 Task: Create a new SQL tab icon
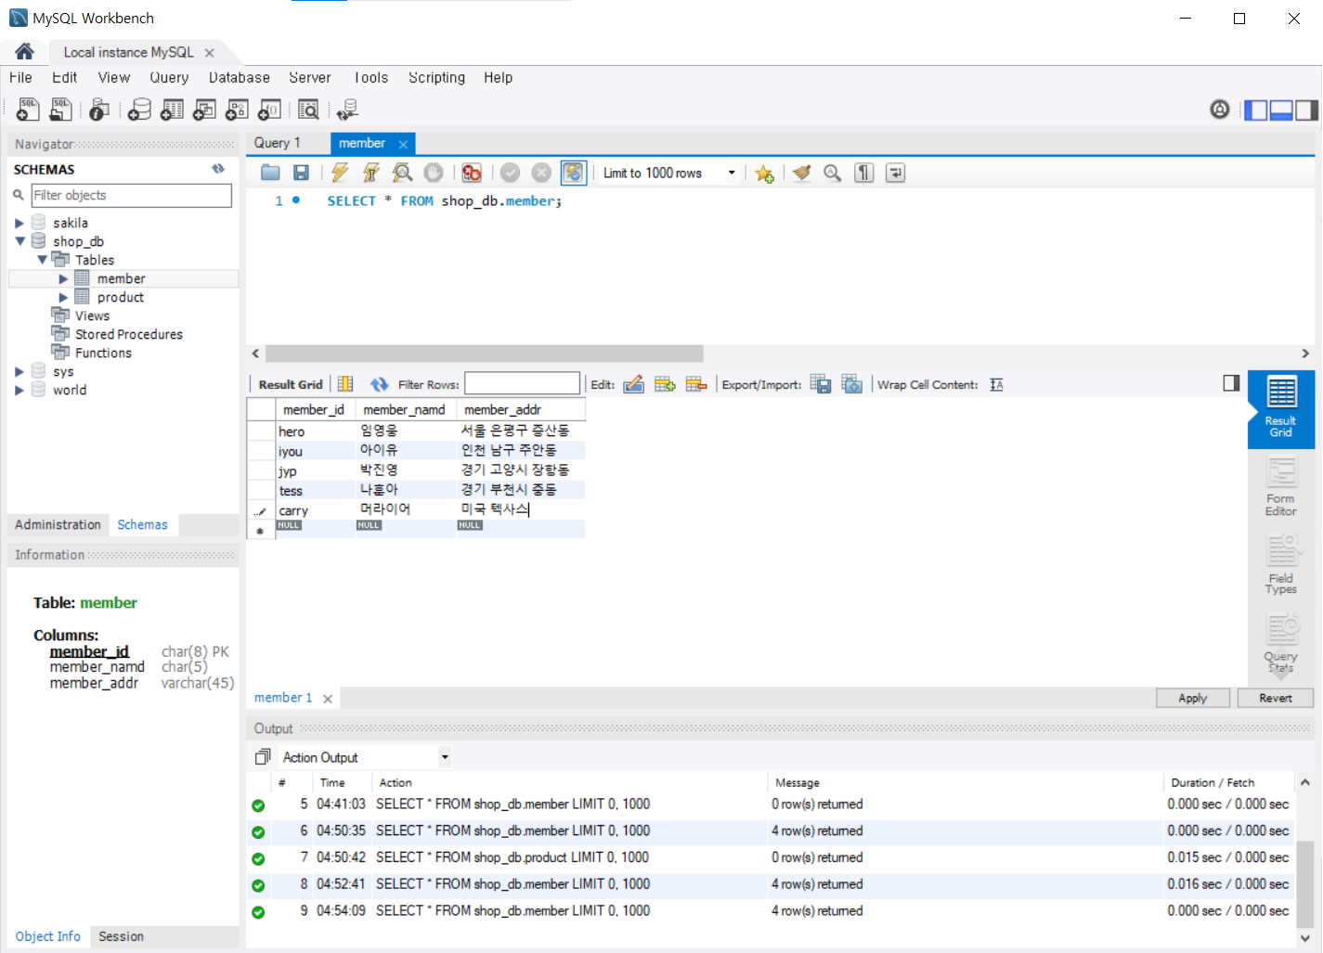coord(28,110)
